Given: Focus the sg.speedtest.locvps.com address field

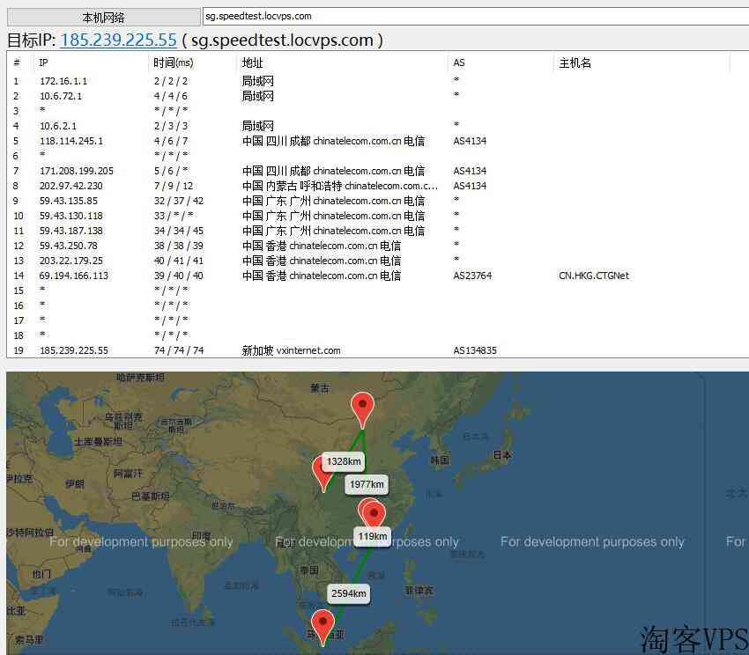Looking at the screenshot, I should 474,16.
